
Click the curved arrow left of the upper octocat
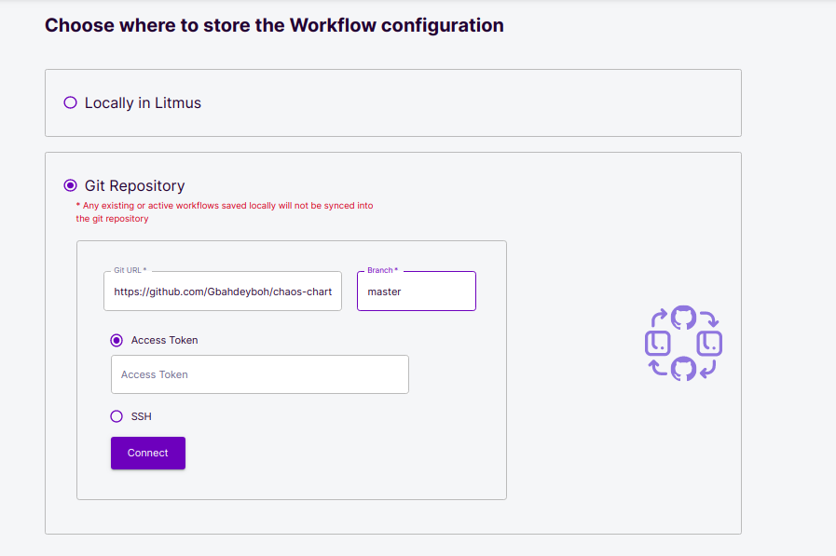click(x=659, y=318)
